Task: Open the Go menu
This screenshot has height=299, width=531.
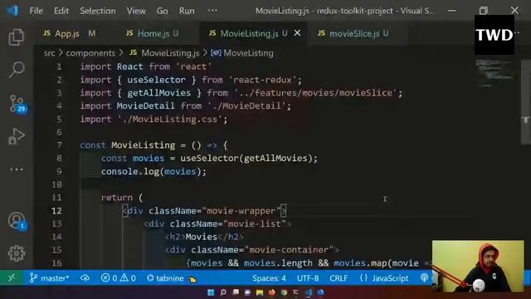Action: (163, 11)
